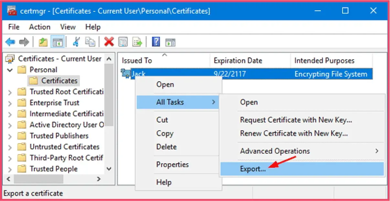Click the Export List toolbar icon
This screenshot has width=390, height=201.
[x=137, y=42]
